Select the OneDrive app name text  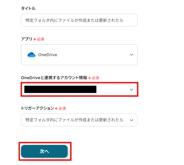point(48,55)
